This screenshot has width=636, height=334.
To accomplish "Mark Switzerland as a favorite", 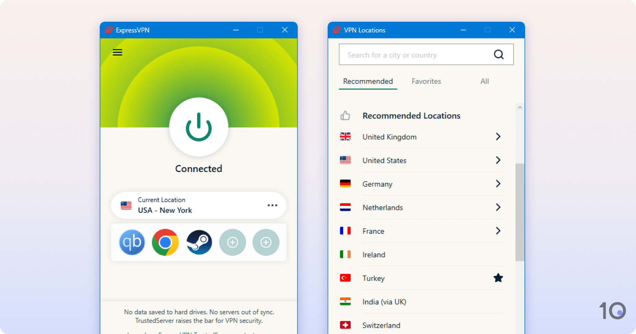I will [x=498, y=325].
